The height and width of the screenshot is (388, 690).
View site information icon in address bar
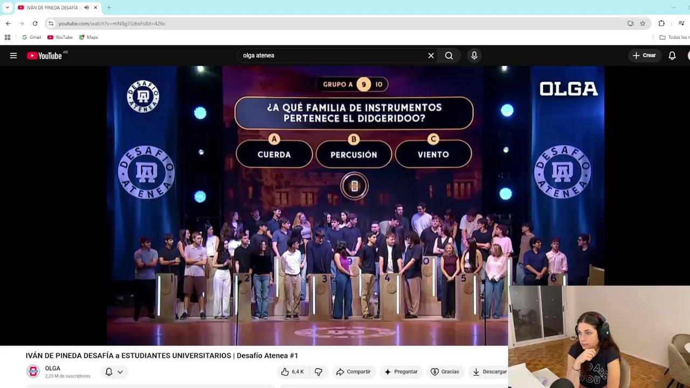pyautogui.click(x=51, y=23)
